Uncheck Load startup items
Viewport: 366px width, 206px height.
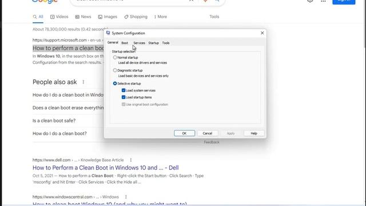[x=124, y=97]
